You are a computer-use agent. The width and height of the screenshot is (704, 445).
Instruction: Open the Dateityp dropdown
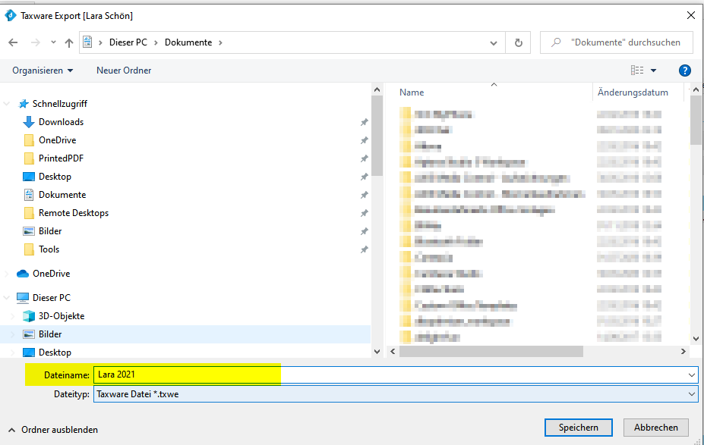point(691,394)
